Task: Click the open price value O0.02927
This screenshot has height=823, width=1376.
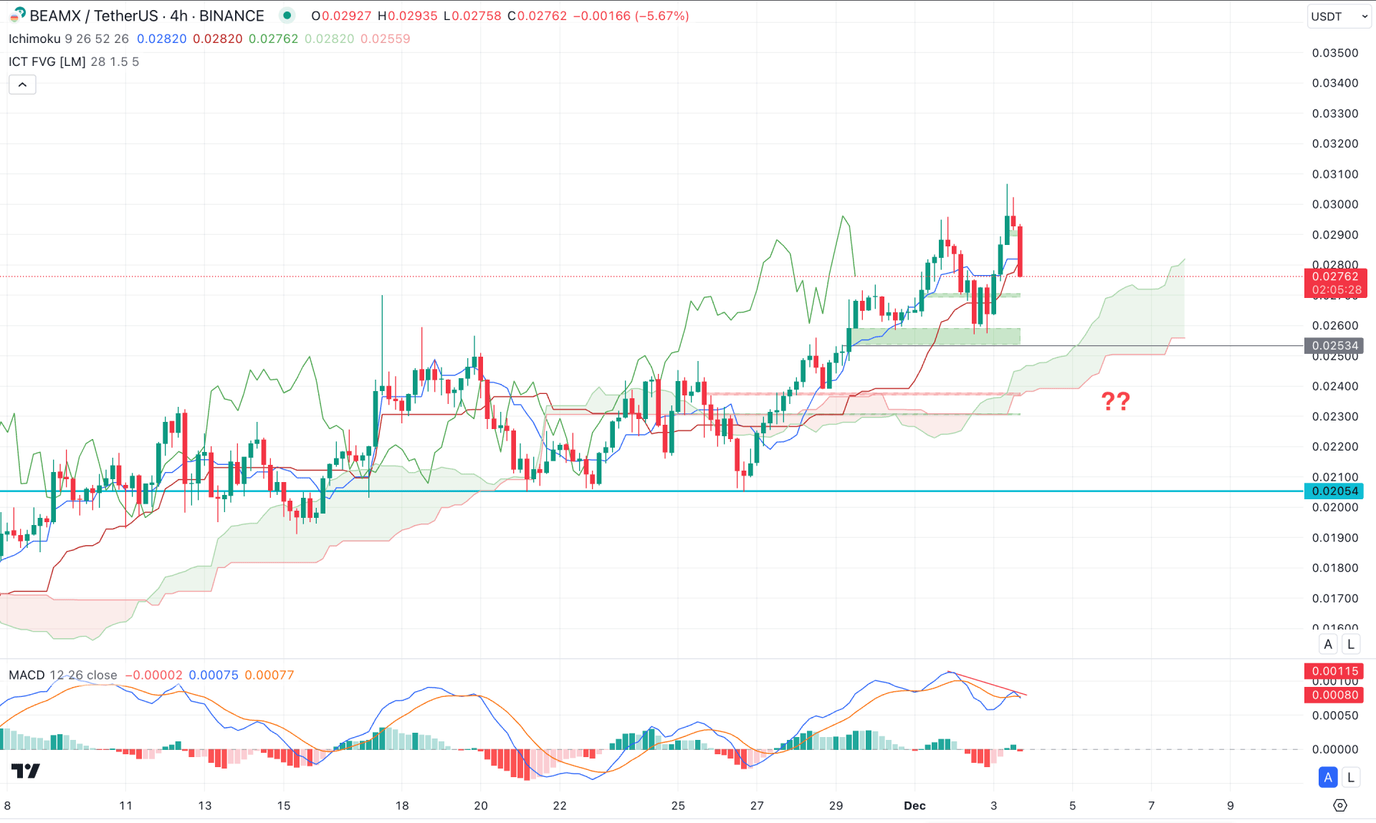Action: 341,16
